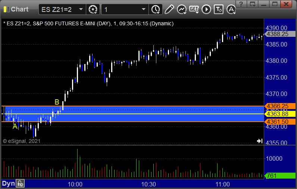The image size is (297, 189).
Task: Minimize the chart window
Action: tap(264, 4)
